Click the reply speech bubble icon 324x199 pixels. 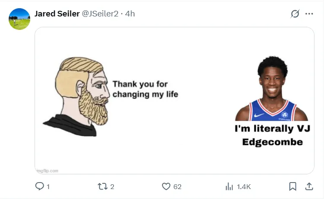[39, 186]
